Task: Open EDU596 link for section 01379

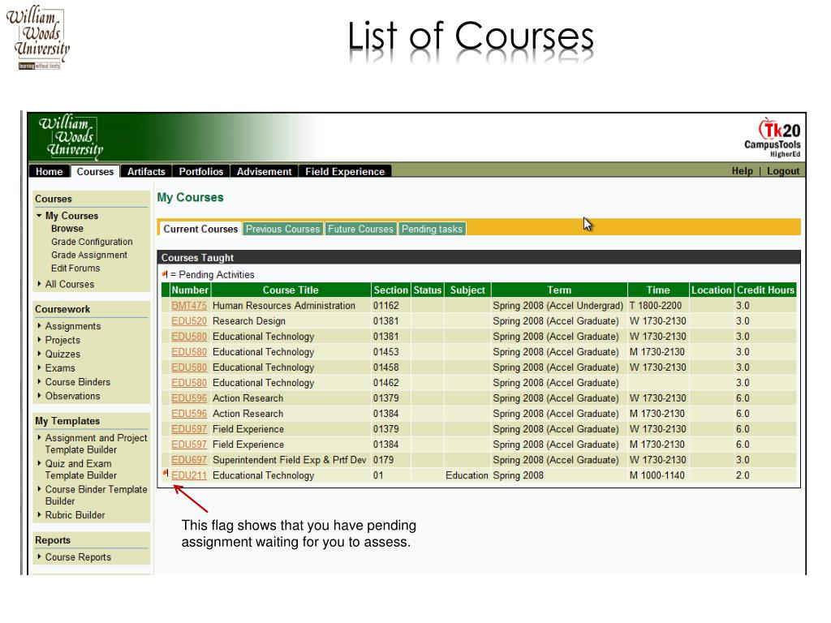Action: 188,397
